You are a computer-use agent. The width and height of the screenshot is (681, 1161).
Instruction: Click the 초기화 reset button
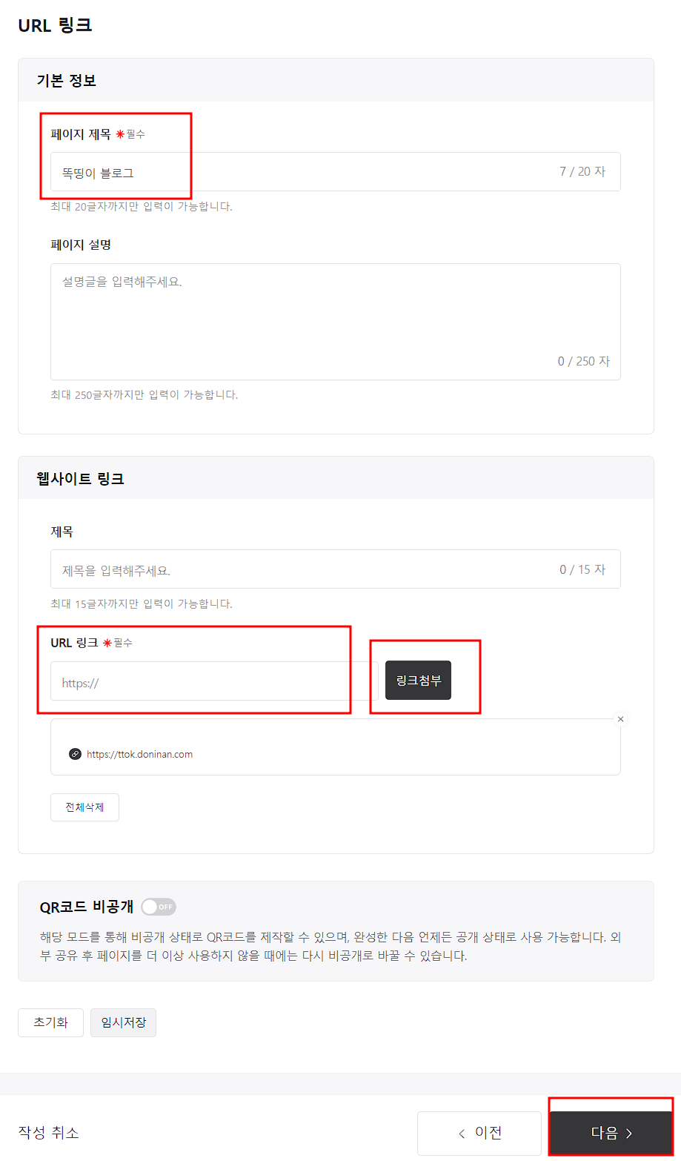[50, 1022]
